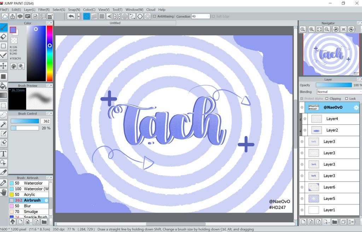Select Layer1 in layer list
The image size is (362, 232).
coord(329,210)
